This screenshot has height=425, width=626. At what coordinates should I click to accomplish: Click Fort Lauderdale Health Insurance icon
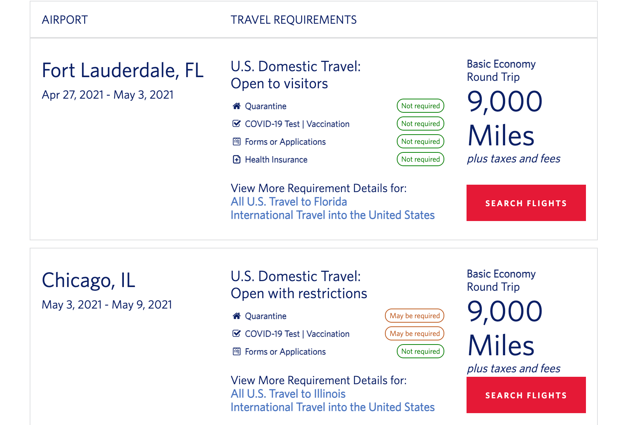(236, 159)
